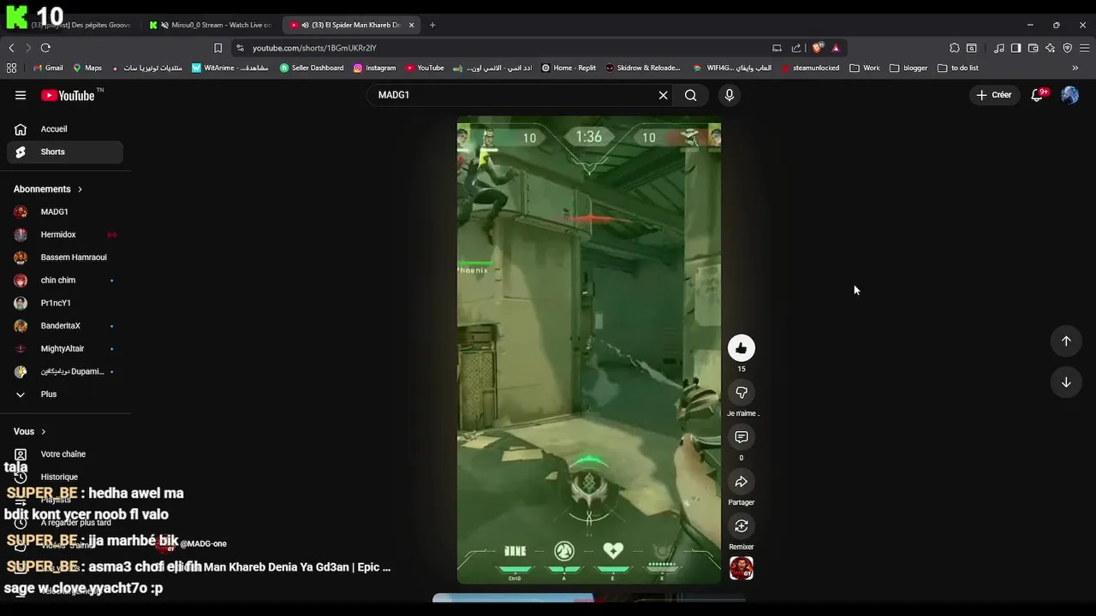Open the Seller Dashboard bookmark
Image resolution: width=1096 pixels, height=616 pixels.
pos(312,68)
